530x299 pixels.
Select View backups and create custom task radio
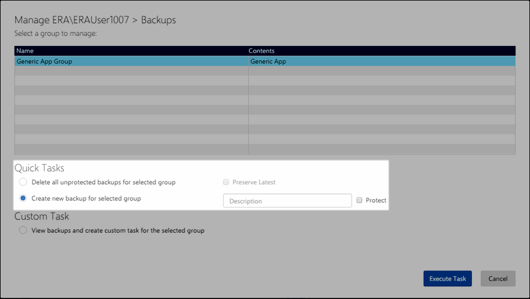coord(23,230)
